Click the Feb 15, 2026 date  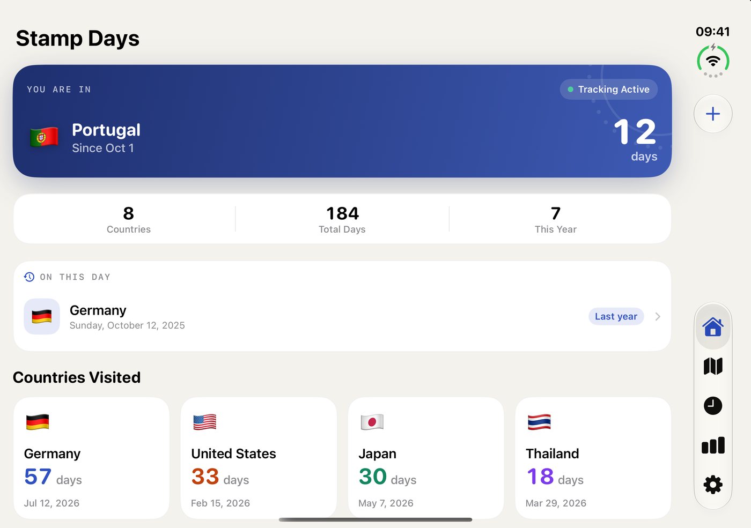(x=220, y=503)
